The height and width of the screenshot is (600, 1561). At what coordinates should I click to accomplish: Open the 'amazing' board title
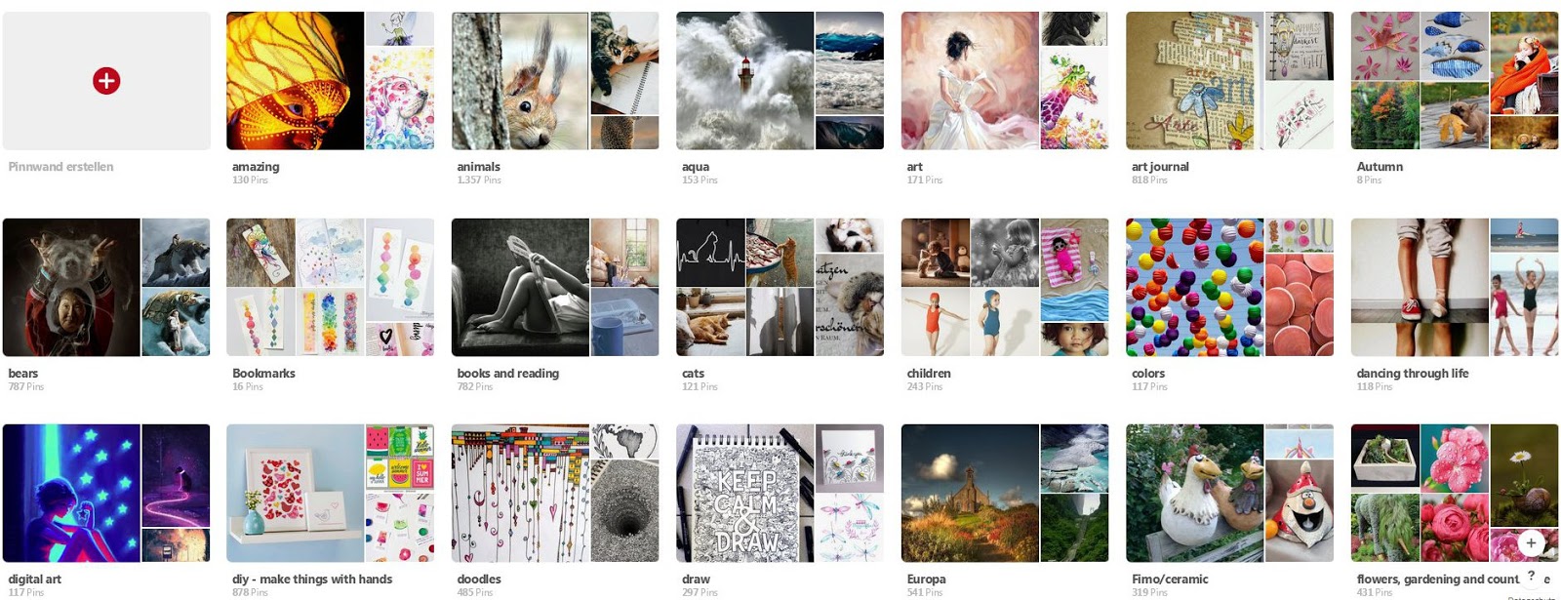[x=256, y=167]
